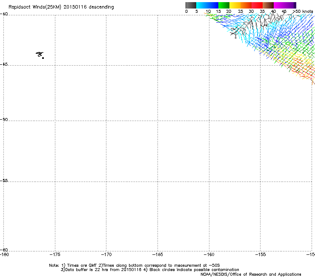The image size is (315, 277).
Task: Click the NOAA/NESDIS credit text
Action: tap(251, 274)
